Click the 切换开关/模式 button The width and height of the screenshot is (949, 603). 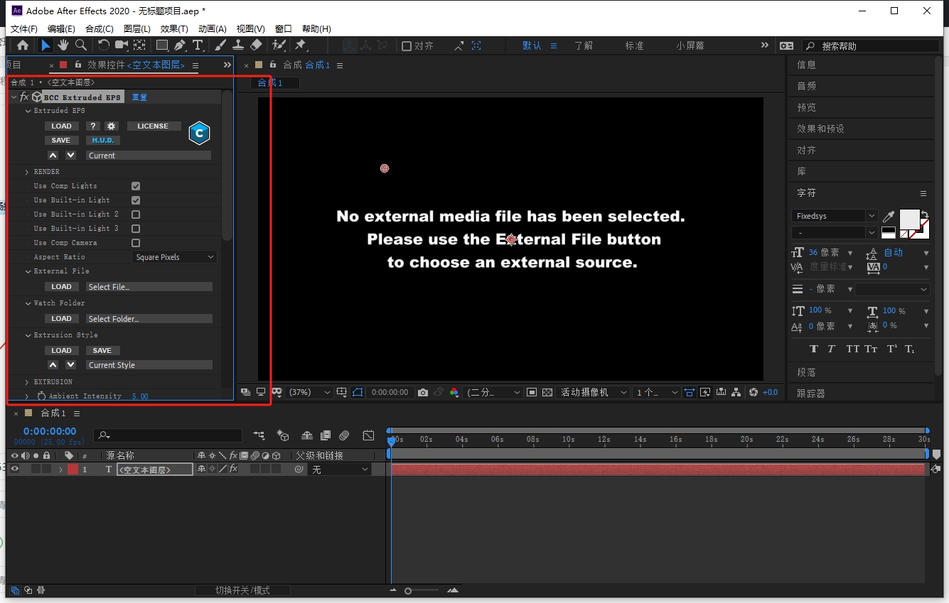(242, 590)
